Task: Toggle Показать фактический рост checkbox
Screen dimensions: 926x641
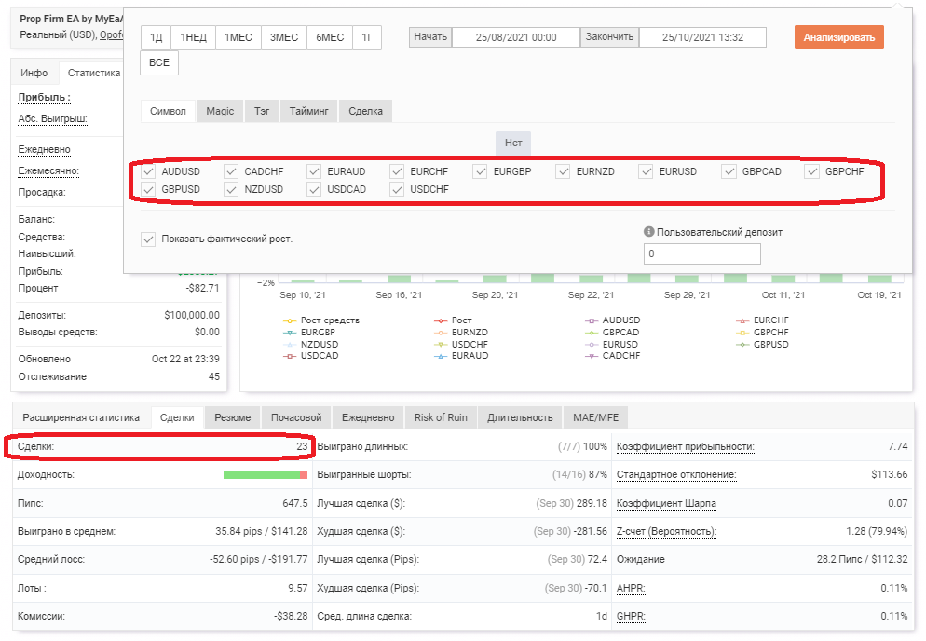Action: tap(148, 239)
